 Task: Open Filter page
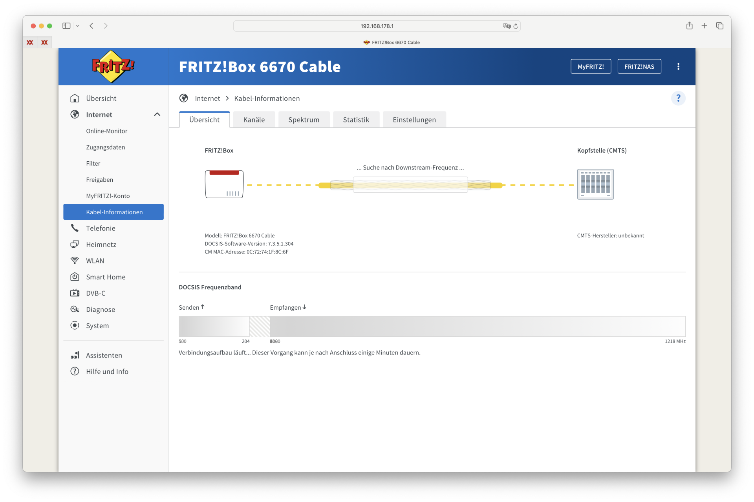point(93,163)
